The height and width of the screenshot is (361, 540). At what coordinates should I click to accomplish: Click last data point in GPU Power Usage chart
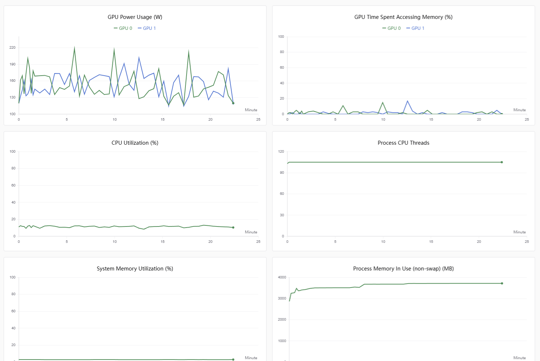[x=233, y=103]
